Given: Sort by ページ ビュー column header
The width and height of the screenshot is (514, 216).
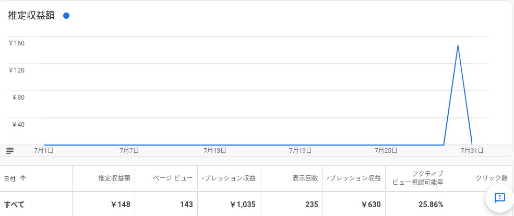Looking at the screenshot, I should 173,178.
